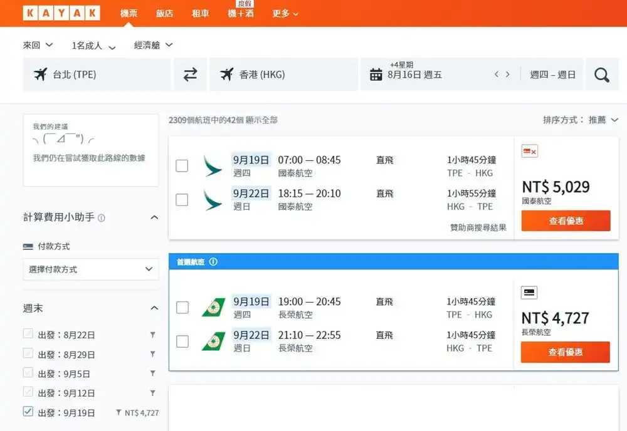Switch to the 飯店 tab
627x431 pixels.
(164, 14)
